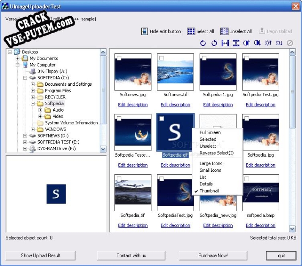Click Contact with us button

[131, 255]
